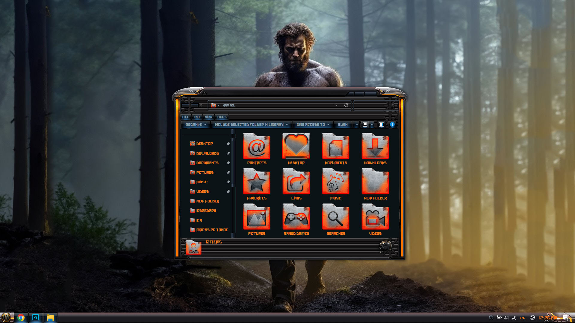Viewport: 575px width, 323px height.
Task: Open the Tools menu
Action: (x=222, y=117)
